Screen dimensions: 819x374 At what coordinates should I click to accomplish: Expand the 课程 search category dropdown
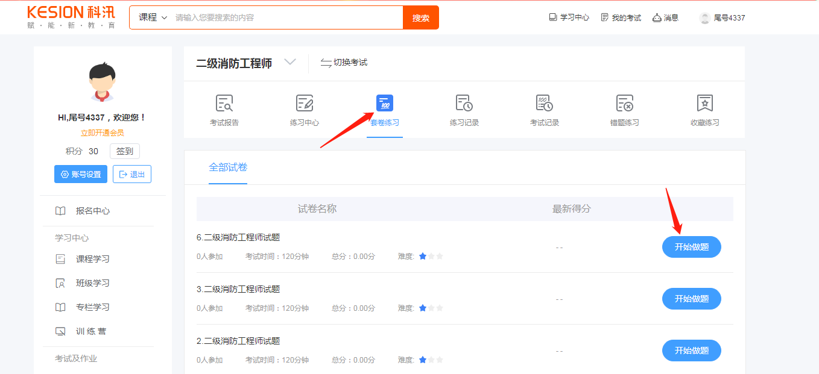pos(152,17)
